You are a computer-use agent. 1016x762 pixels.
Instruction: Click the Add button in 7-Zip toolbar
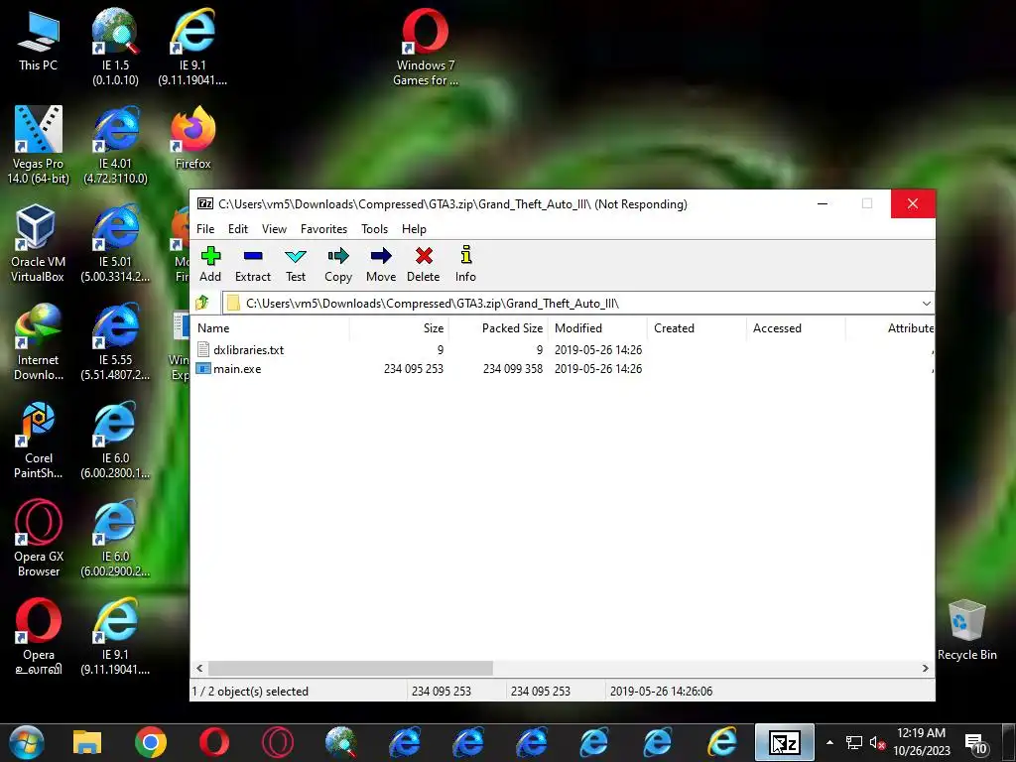(210, 264)
